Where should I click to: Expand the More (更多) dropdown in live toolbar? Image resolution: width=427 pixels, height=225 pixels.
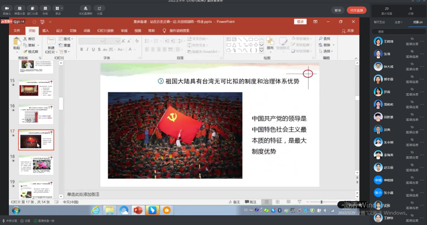[x=58, y=8]
